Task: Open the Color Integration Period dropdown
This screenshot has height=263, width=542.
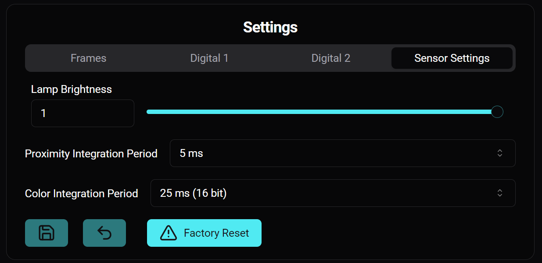Action: point(333,193)
